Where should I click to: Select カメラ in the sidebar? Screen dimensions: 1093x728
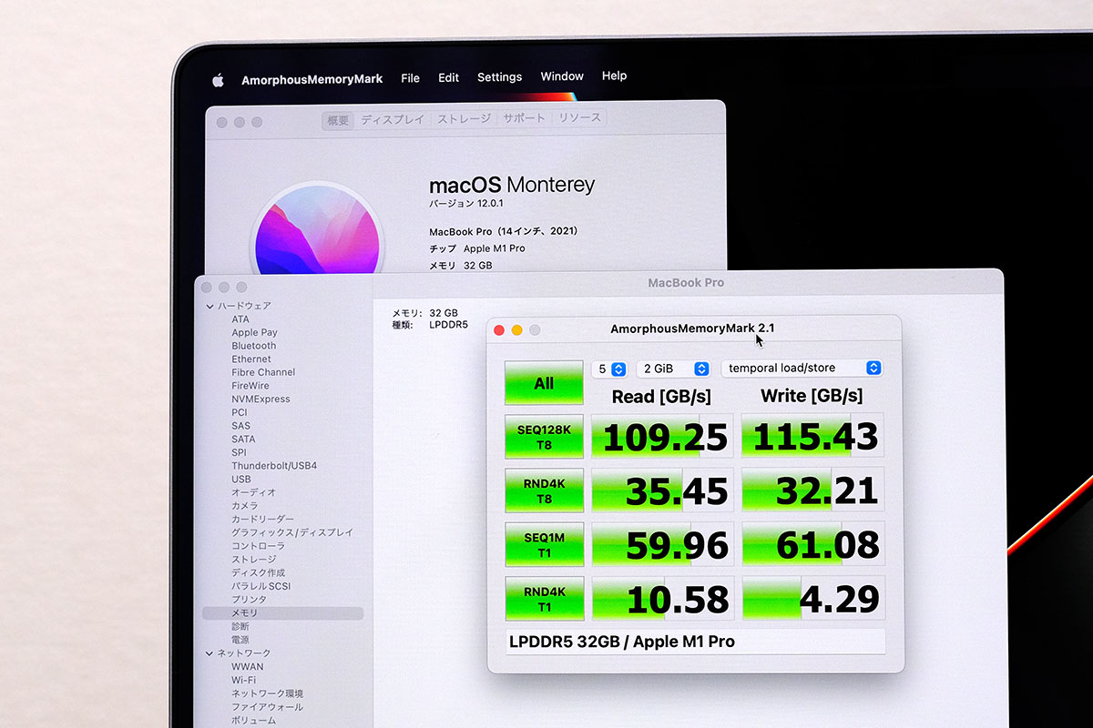244,506
